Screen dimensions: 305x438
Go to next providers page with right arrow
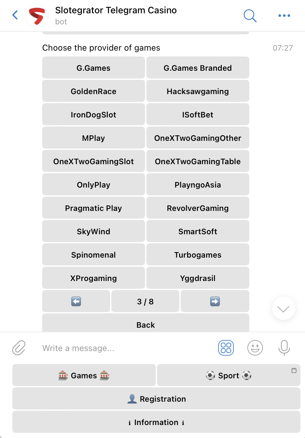[x=215, y=301]
